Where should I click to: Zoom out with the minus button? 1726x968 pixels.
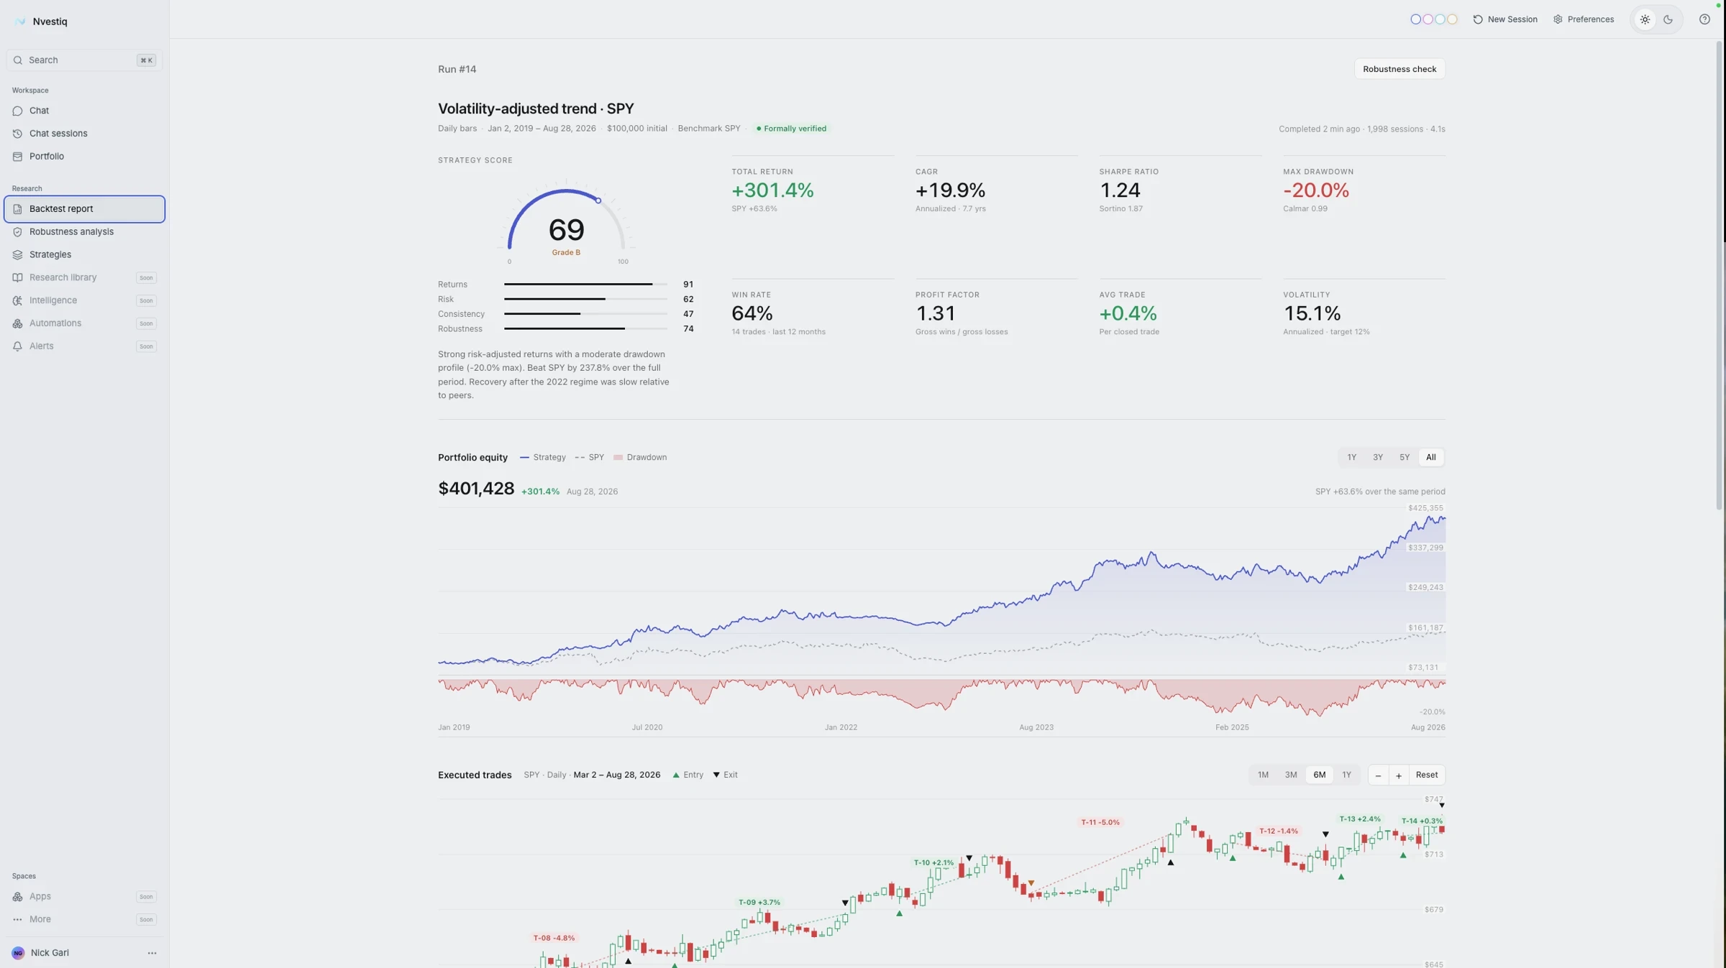tap(1378, 775)
